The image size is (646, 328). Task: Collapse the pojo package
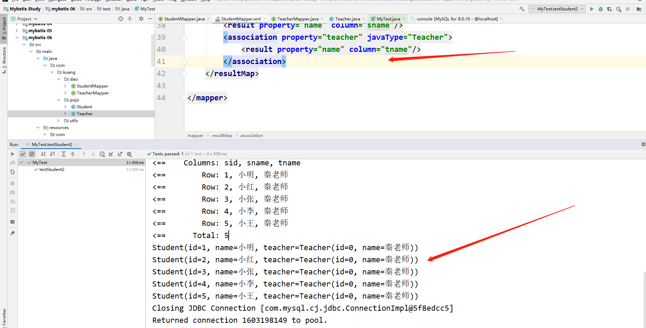[58, 100]
